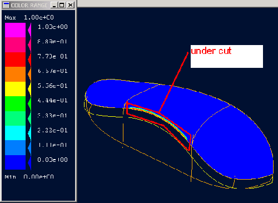Select the green 4.44e-01 color band
The width and height of the screenshot is (278, 203).
[x=15, y=103]
